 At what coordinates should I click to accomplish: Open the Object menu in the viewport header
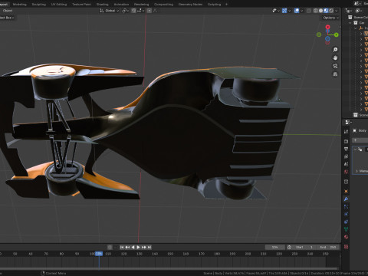pyautogui.click(x=8, y=11)
